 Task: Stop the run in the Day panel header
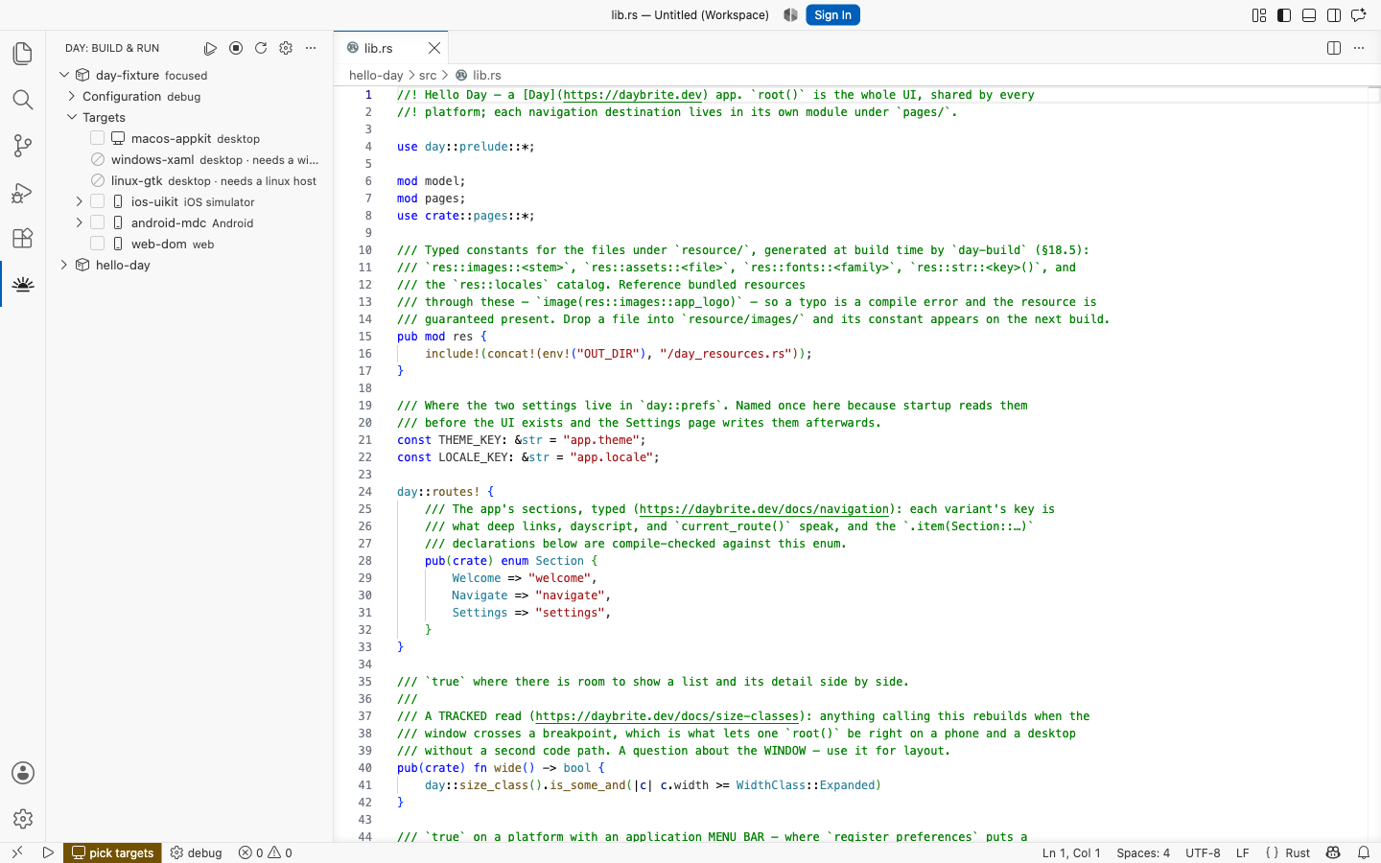click(236, 48)
